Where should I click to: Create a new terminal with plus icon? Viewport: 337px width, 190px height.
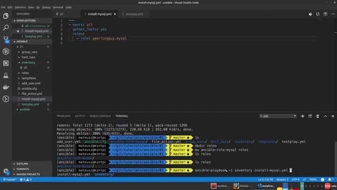(x=302, y=116)
